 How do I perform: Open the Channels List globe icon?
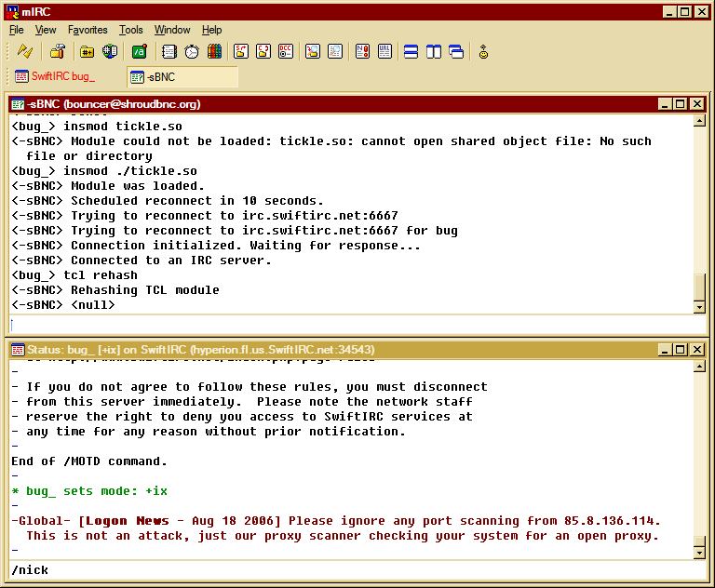click(110, 51)
